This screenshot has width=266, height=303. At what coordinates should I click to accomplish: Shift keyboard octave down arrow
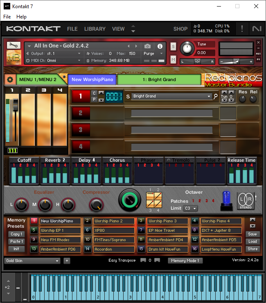pos(8,293)
